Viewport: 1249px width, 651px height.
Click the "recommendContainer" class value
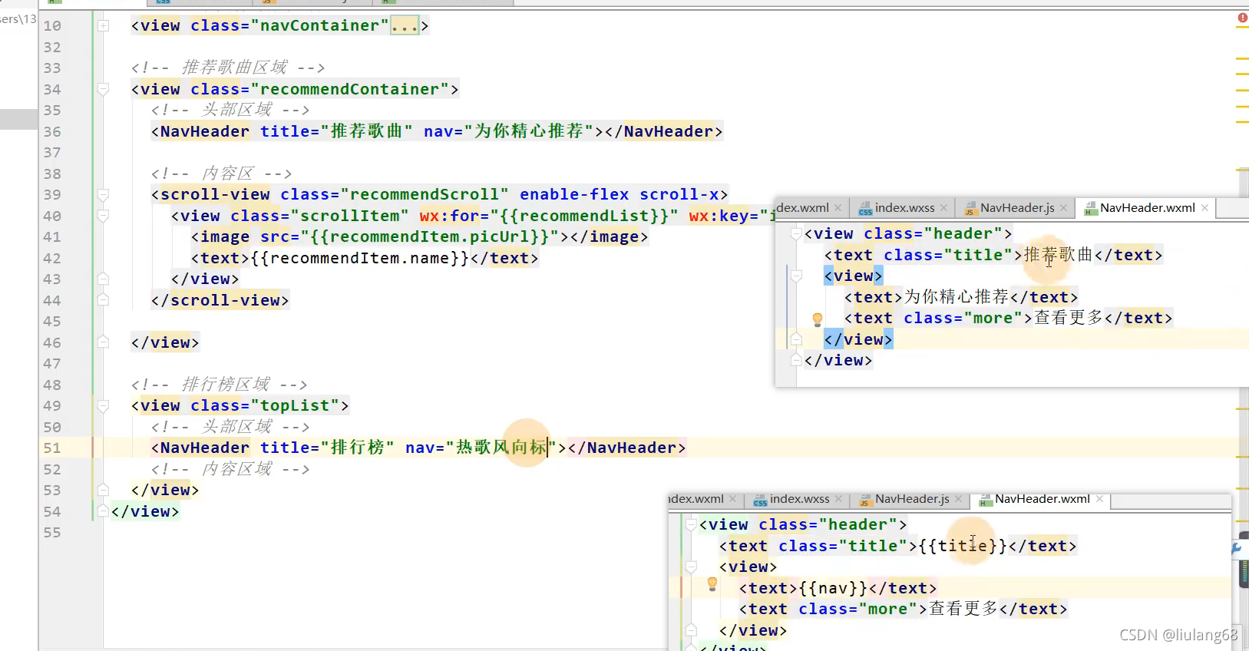pyautogui.click(x=350, y=90)
